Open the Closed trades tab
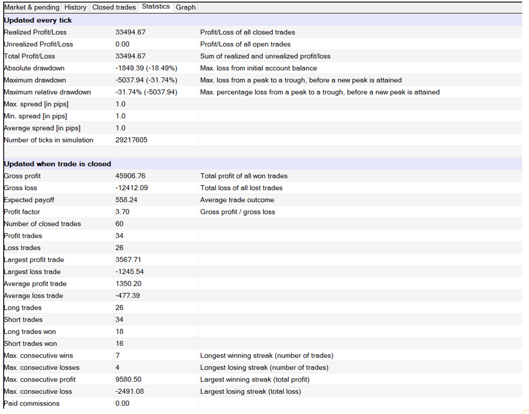Image resolution: width=529 pixels, height=414 pixels. (x=114, y=7)
